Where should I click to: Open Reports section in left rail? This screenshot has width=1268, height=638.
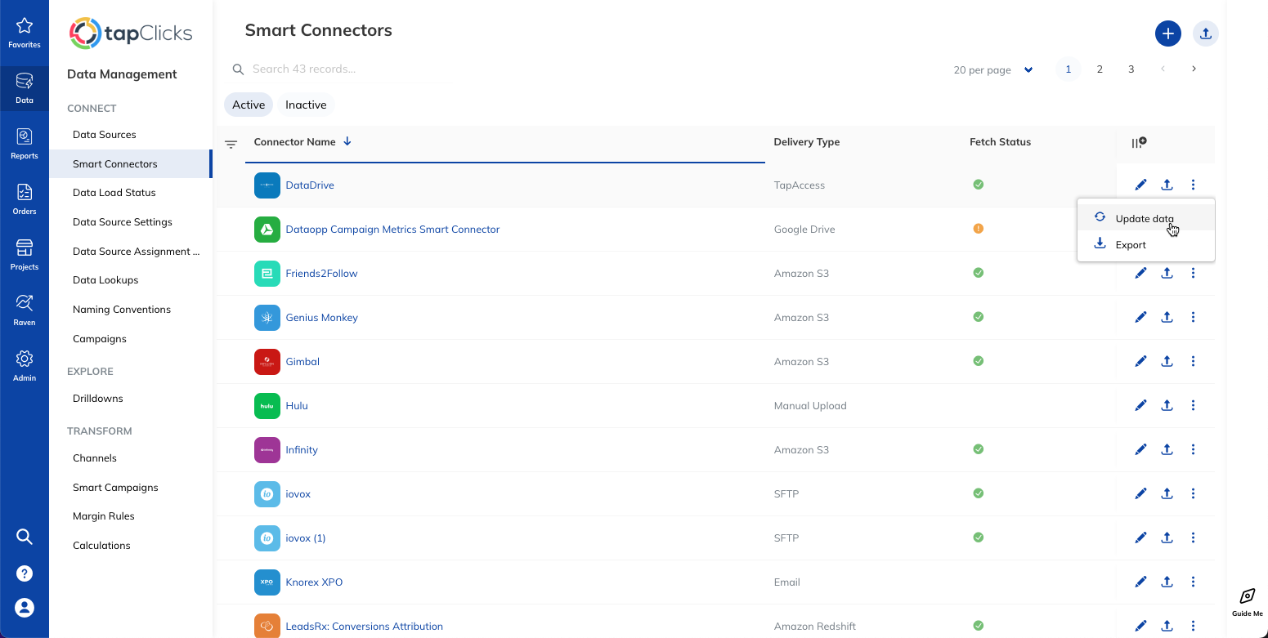coord(25,144)
